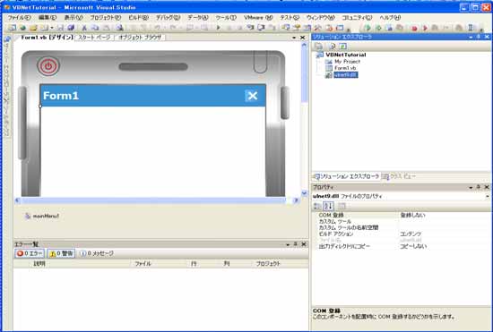Click the Save All icon in toolbar
The width and height of the screenshot is (493, 332).
tap(71, 28)
